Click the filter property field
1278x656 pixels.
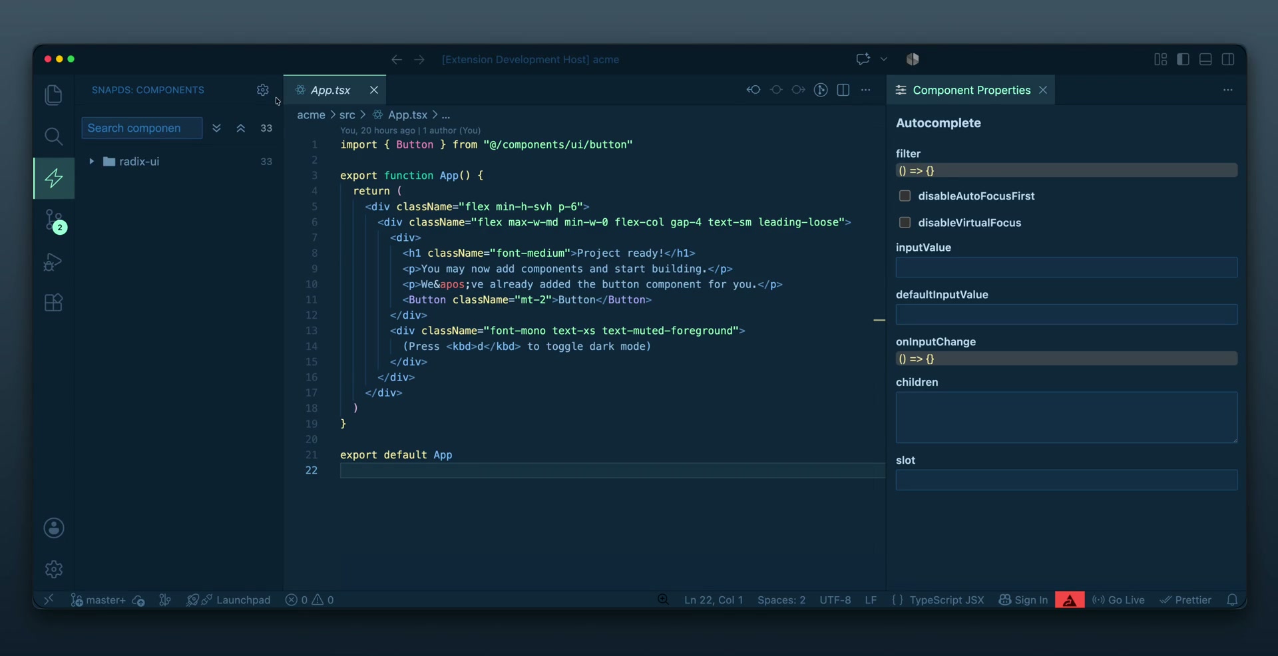(1066, 170)
